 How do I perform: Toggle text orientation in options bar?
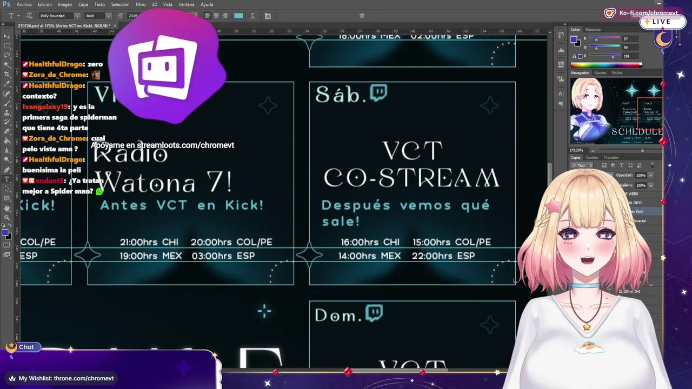click(x=29, y=16)
